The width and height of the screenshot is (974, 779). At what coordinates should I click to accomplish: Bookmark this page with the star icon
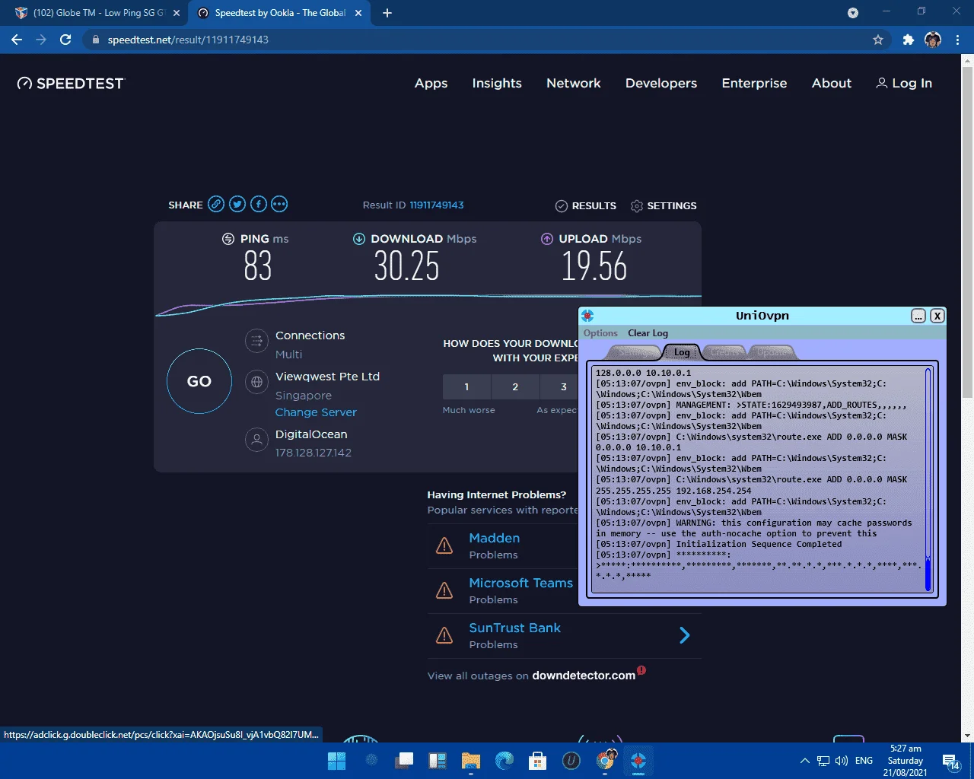pyautogui.click(x=878, y=40)
